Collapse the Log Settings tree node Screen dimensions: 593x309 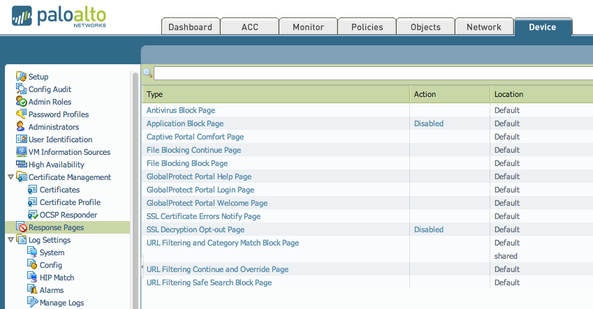9,240
